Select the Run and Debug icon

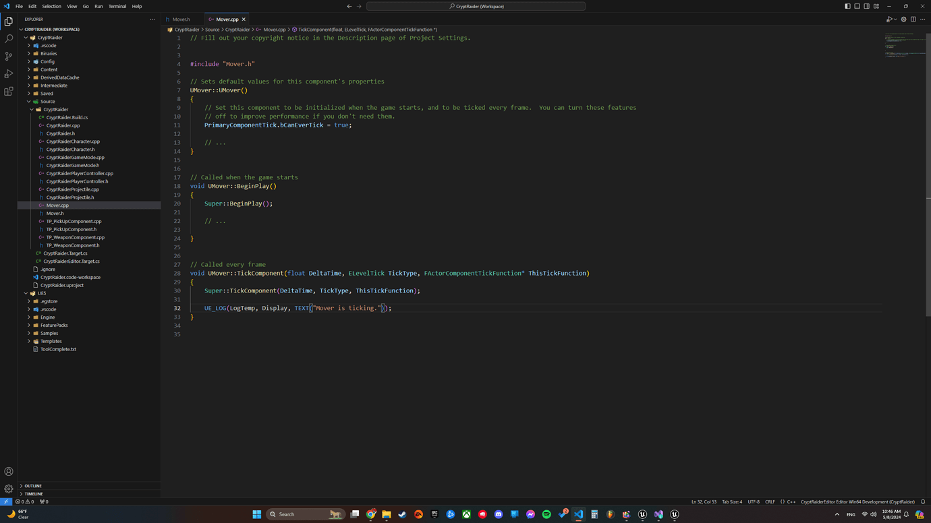point(9,73)
